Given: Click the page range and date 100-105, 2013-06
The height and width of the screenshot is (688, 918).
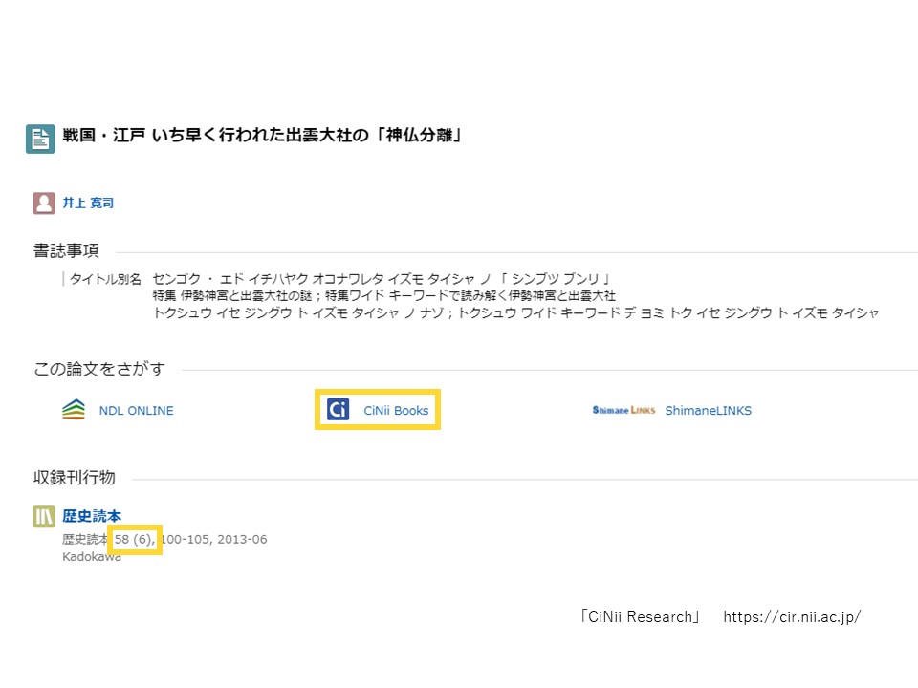Looking at the screenshot, I should 214,540.
